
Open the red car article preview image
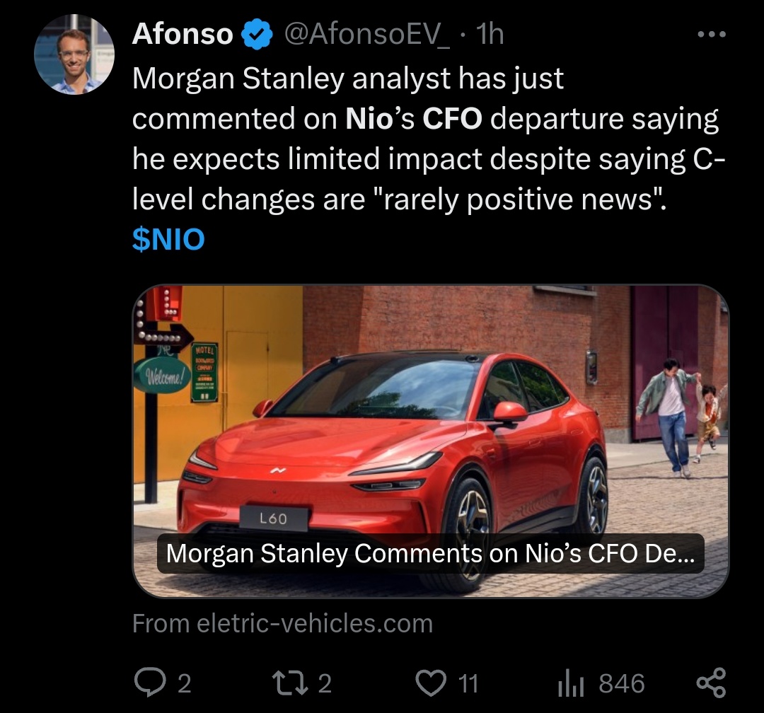(430, 441)
